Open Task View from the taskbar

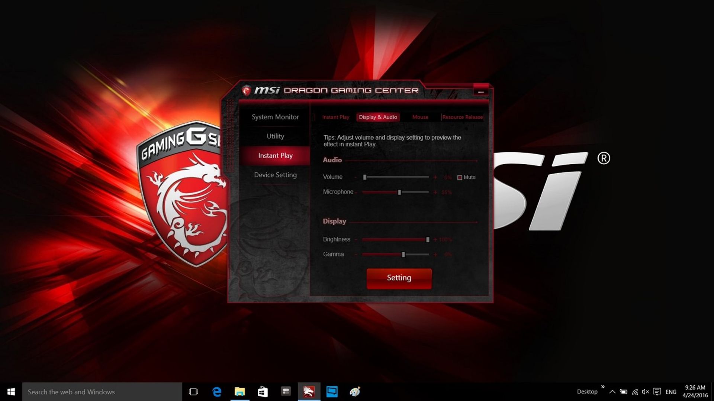[193, 392]
